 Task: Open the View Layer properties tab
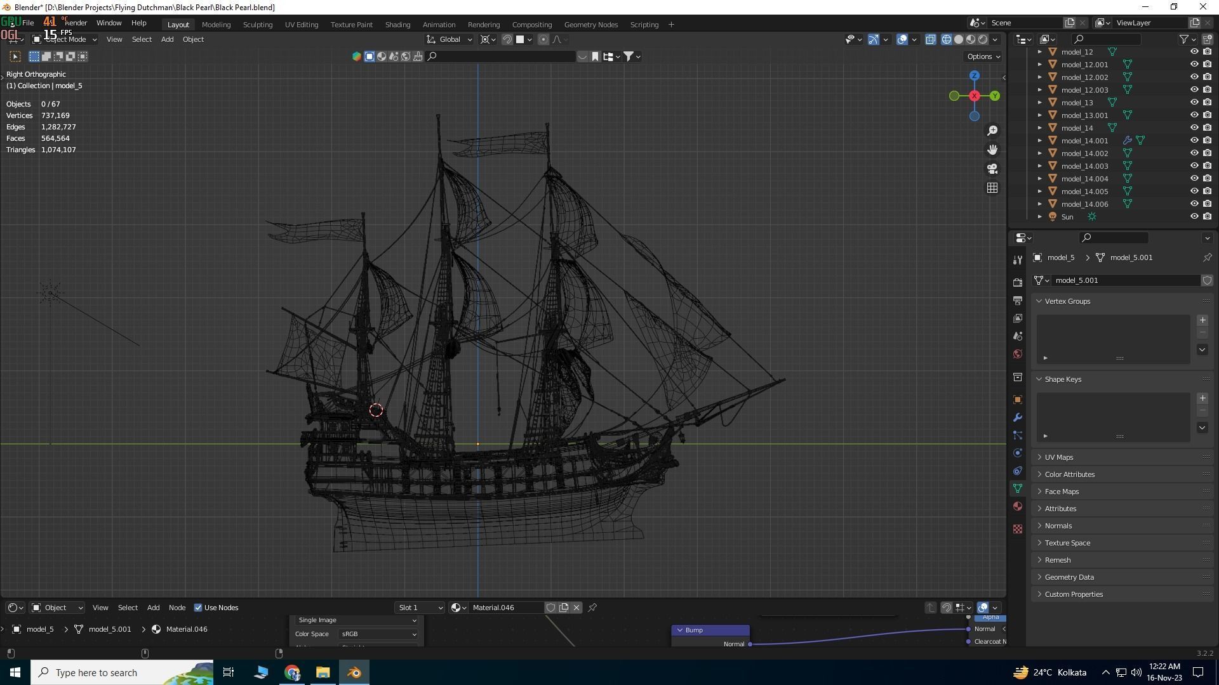click(1018, 318)
